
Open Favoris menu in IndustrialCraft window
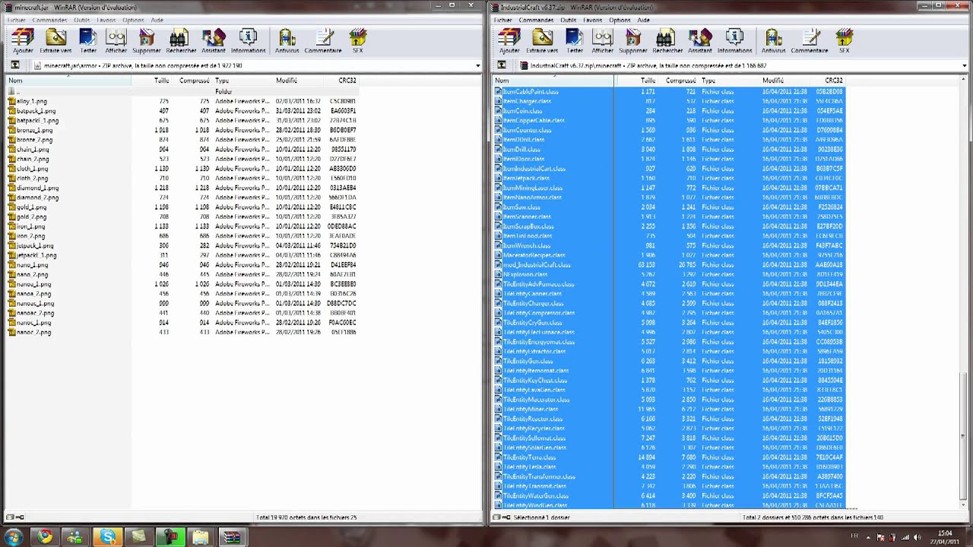click(593, 20)
